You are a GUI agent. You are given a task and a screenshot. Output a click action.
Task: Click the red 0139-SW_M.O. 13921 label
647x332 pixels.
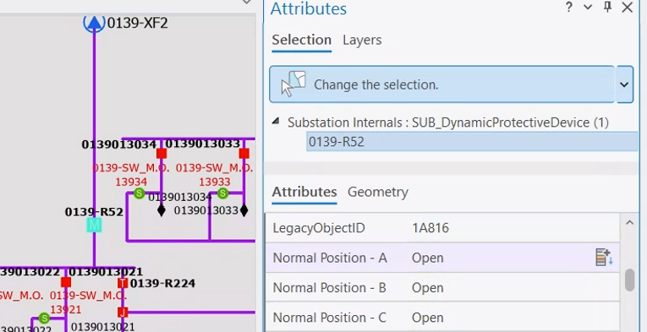[x=88, y=302]
